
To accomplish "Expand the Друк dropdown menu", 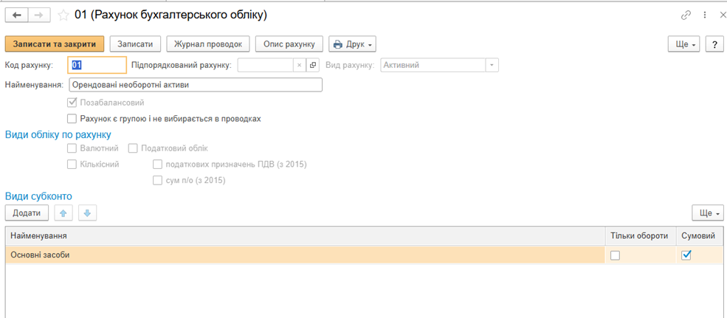I will tap(352, 44).
